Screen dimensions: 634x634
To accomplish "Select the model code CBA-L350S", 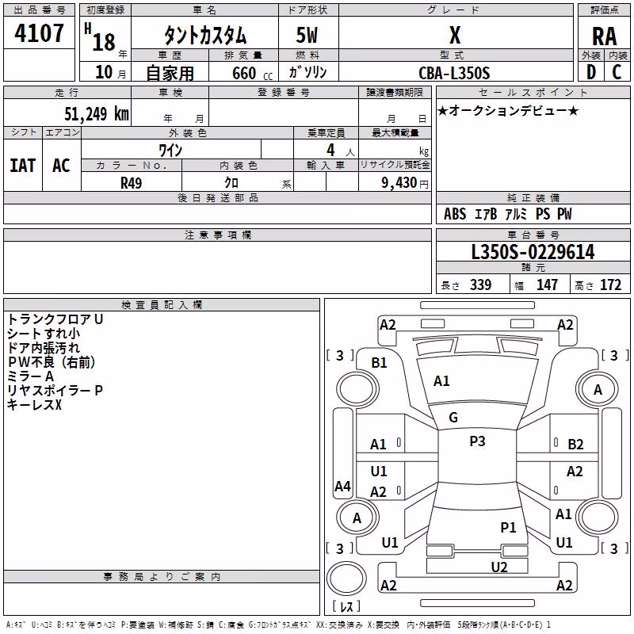I will coord(454,73).
